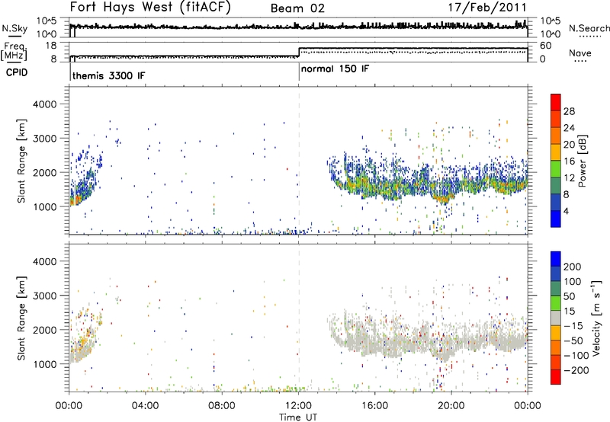Pick the yellow Power segment between 16 and 20
This screenshot has height=422, width=610.
tap(556, 152)
